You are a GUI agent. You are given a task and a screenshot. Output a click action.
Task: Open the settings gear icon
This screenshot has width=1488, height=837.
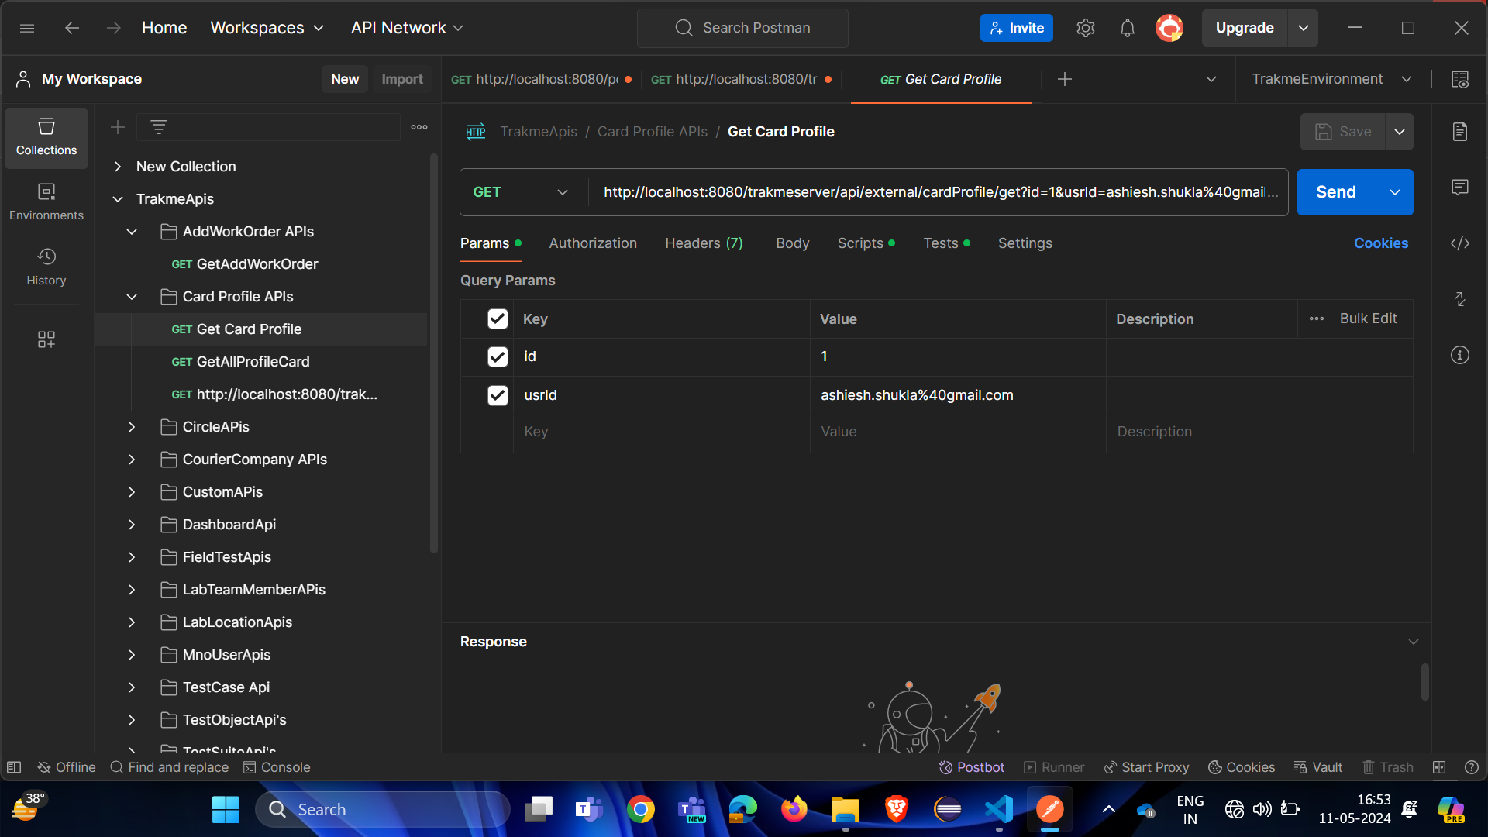pos(1085,28)
